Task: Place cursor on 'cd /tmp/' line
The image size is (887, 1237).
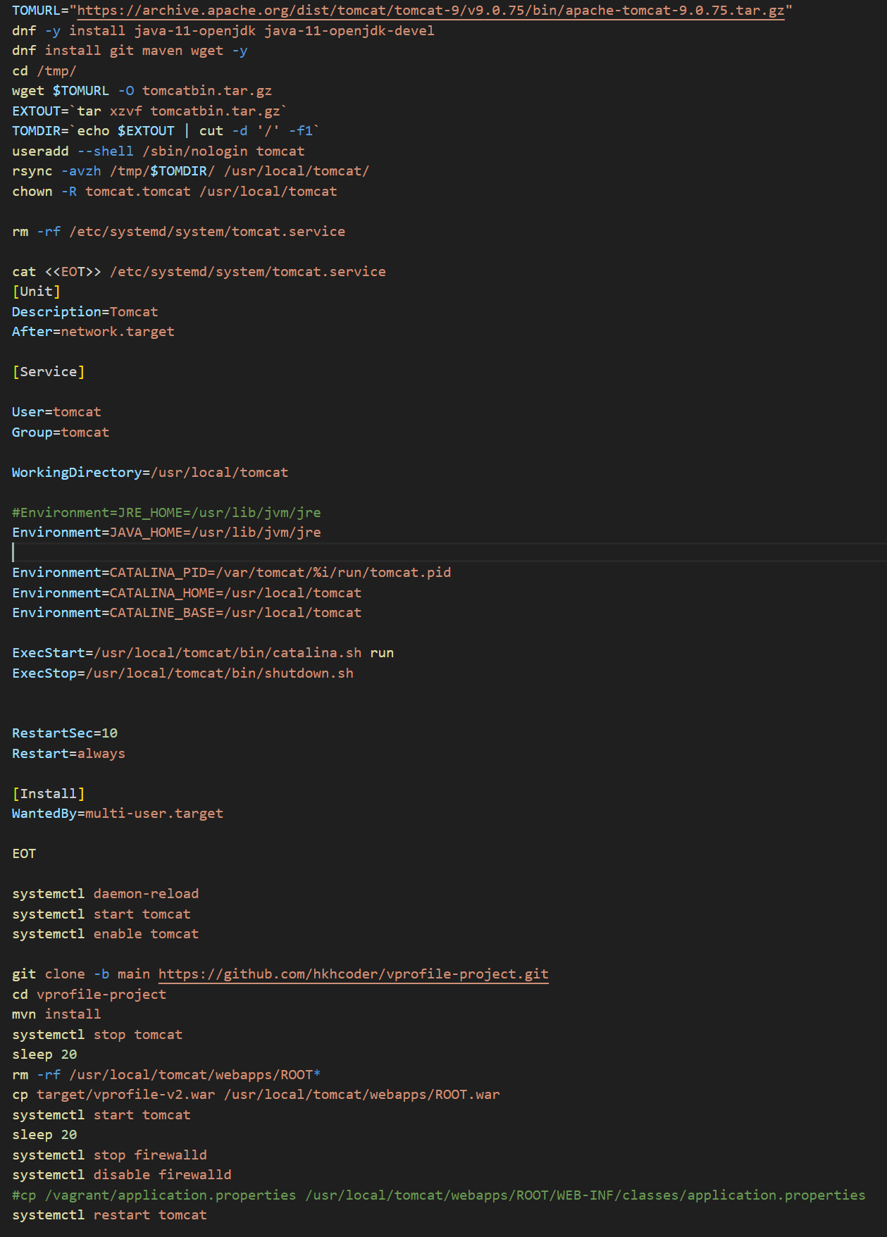Action: 44,70
